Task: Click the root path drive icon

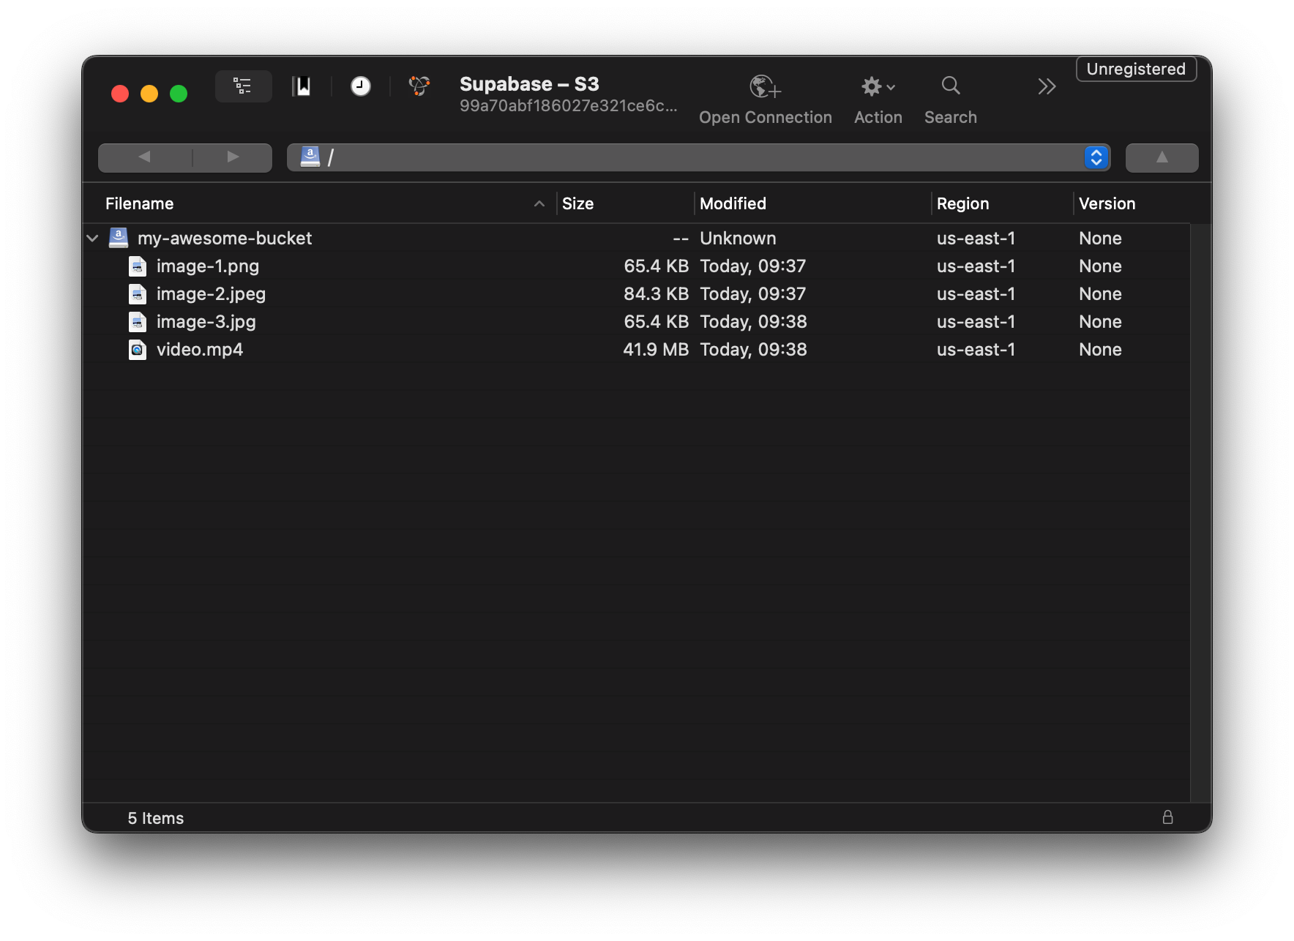Action: (x=310, y=157)
